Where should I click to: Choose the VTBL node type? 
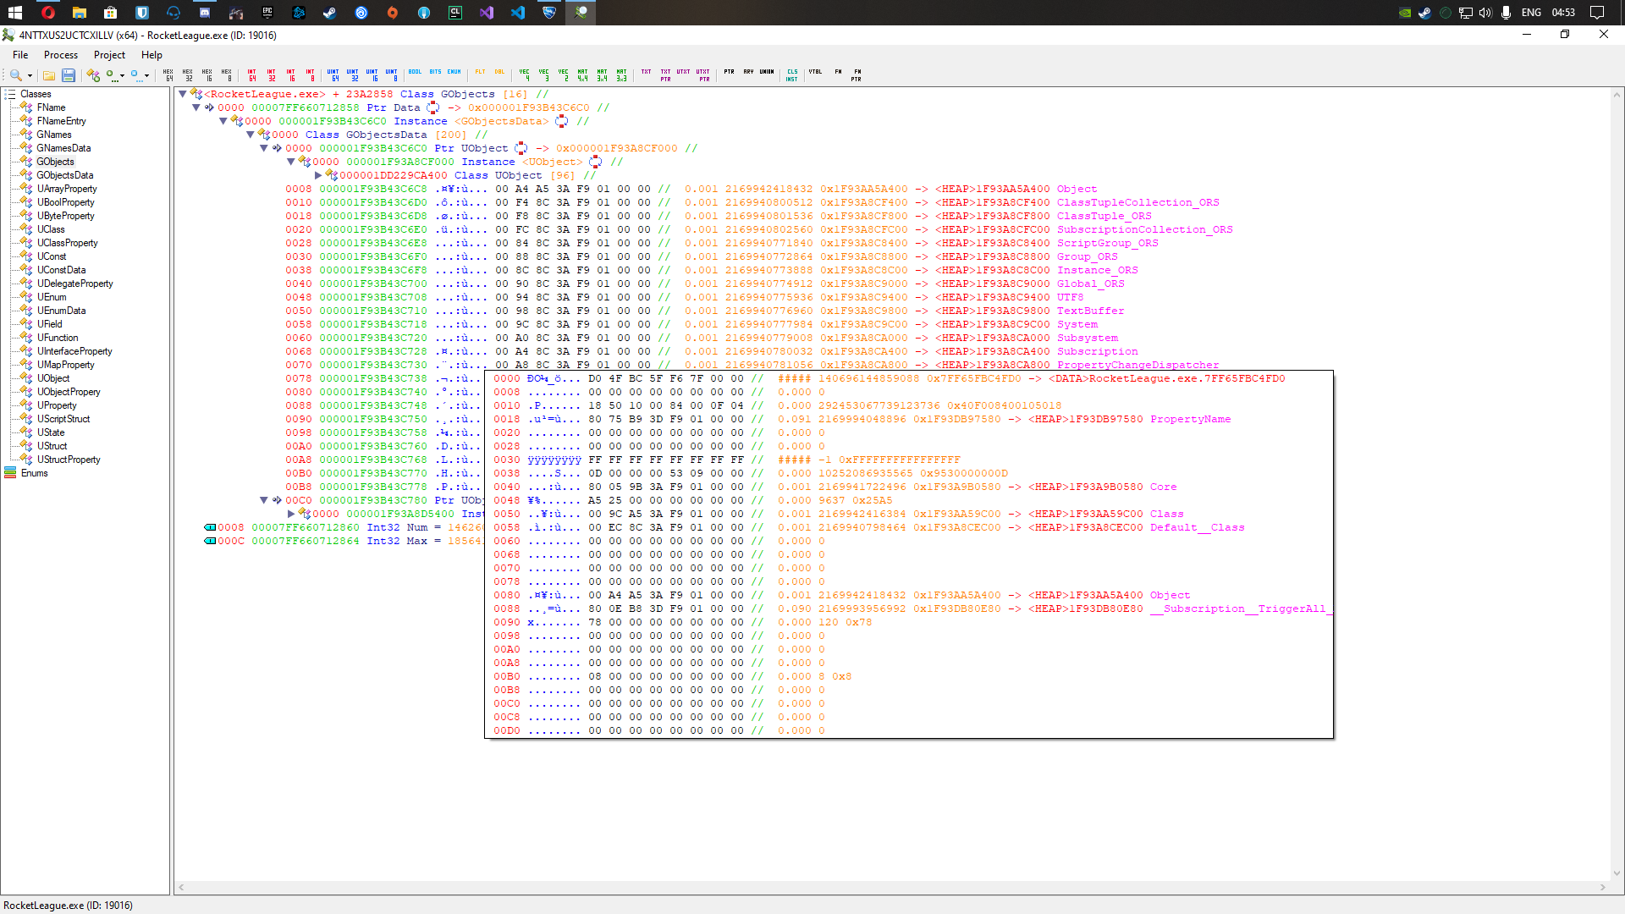pyautogui.click(x=816, y=74)
